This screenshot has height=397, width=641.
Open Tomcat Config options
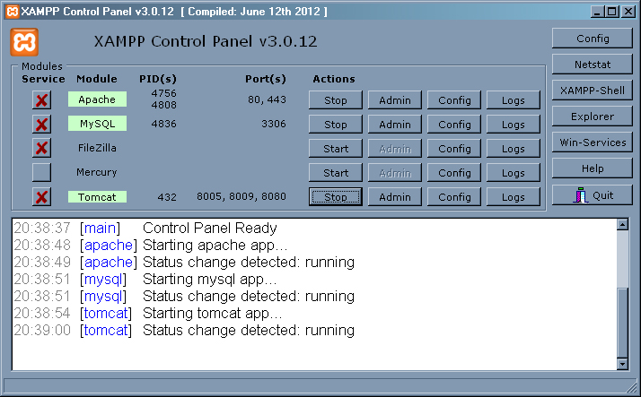pyautogui.click(x=454, y=197)
